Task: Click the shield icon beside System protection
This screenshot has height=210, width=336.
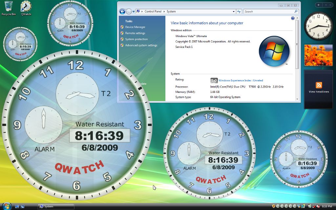Action: (x=122, y=39)
